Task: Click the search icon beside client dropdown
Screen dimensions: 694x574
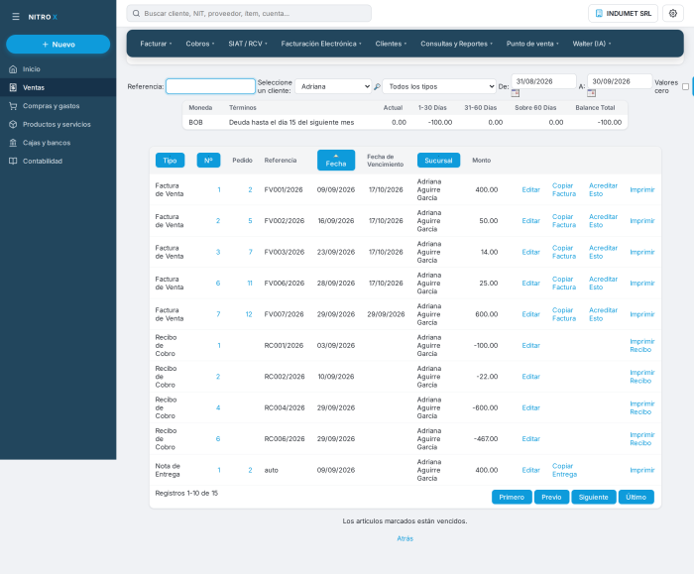Action: tap(377, 86)
